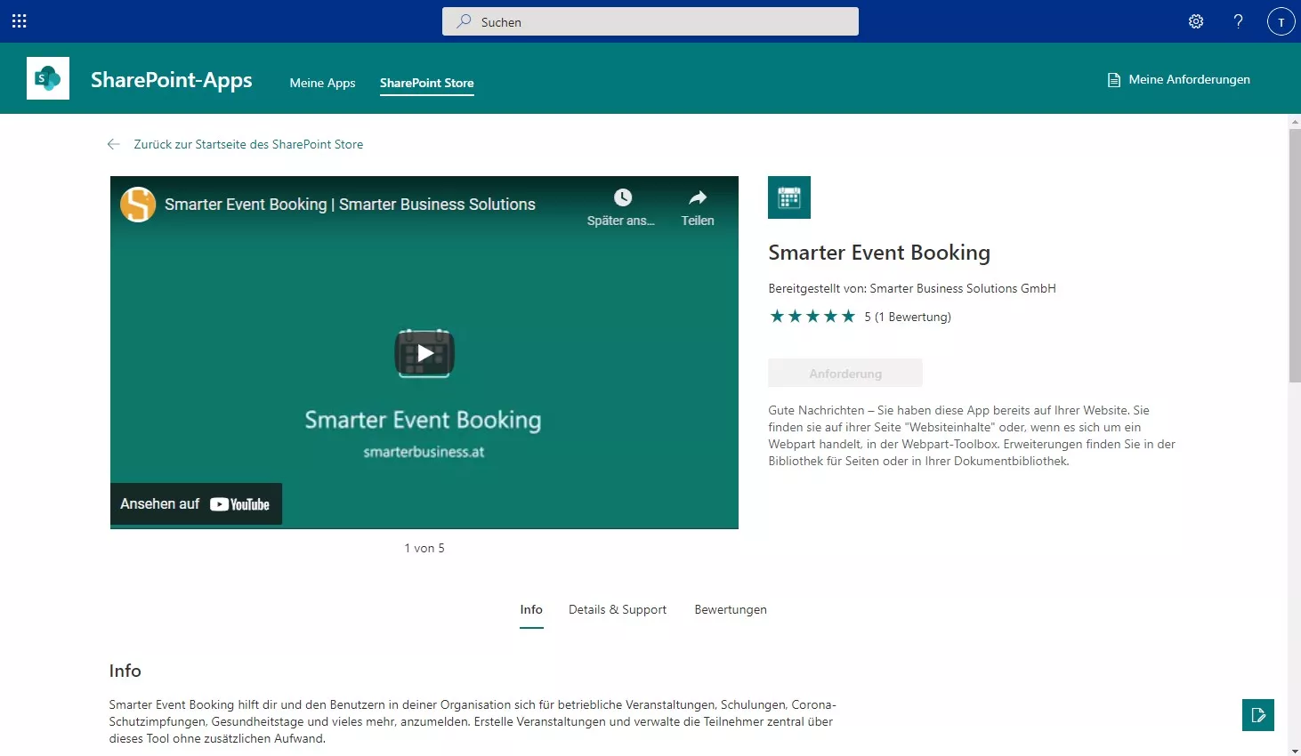
Task: Click the 'Später ansehen' clock icon on video
Action: tap(621, 197)
